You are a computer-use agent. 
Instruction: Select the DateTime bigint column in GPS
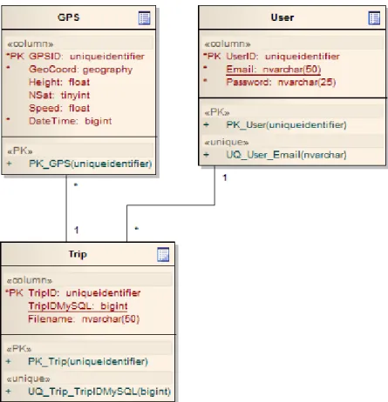[70, 121]
